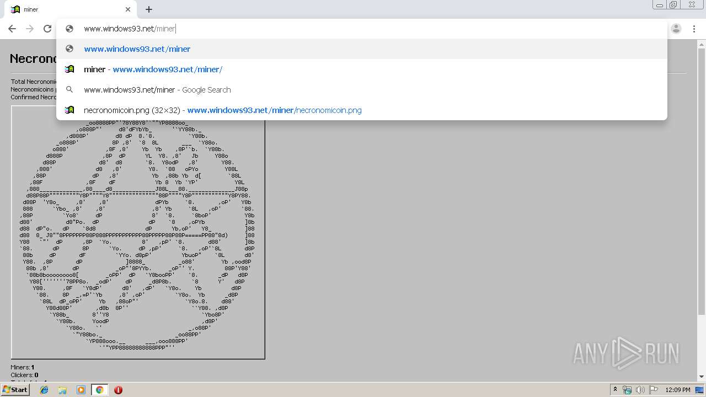Go forward to the next page

pyautogui.click(x=30, y=29)
